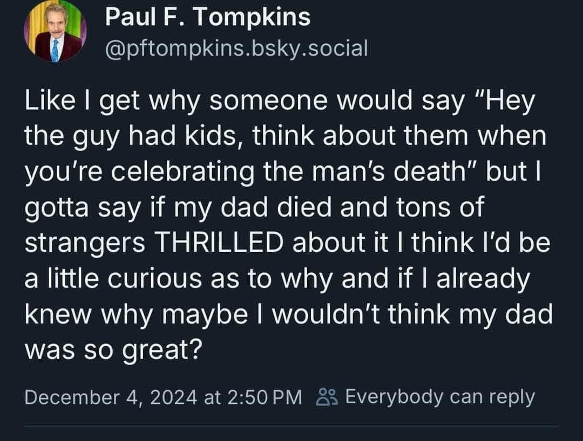The height and width of the screenshot is (441, 583).
Task: Open the Paul F. Tompkins display name
Action: point(208,17)
